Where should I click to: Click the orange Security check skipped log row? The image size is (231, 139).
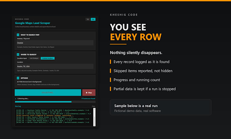point(45,116)
